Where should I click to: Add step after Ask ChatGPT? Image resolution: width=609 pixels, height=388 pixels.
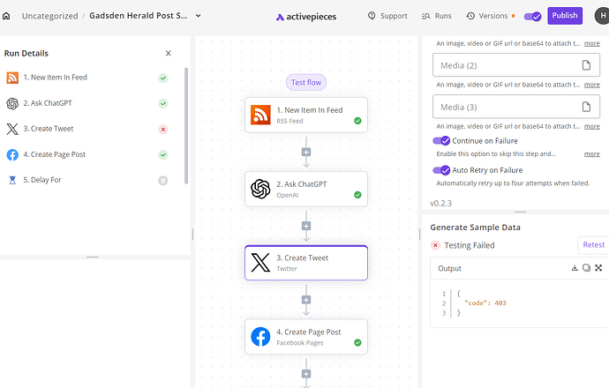[x=306, y=226]
